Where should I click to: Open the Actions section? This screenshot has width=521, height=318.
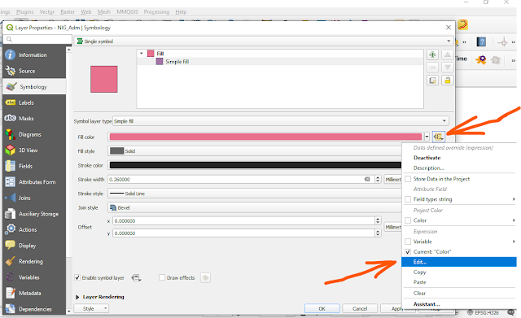(34, 229)
